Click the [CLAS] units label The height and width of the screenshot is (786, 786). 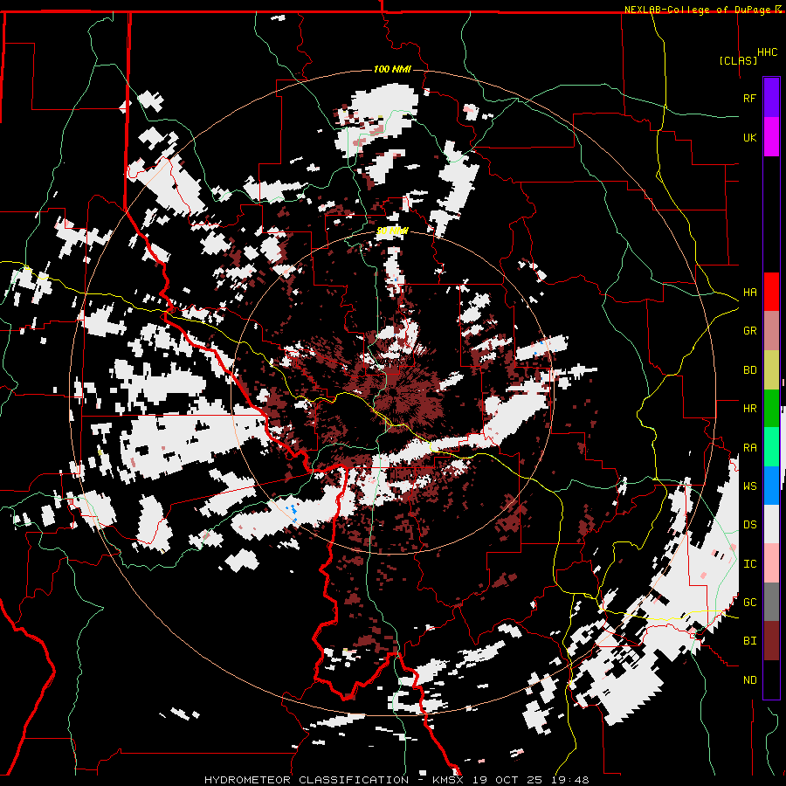(x=738, y=60)
